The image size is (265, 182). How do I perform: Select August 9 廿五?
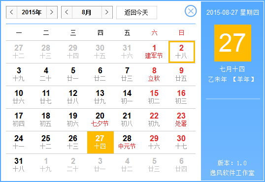tap(181, 74)
